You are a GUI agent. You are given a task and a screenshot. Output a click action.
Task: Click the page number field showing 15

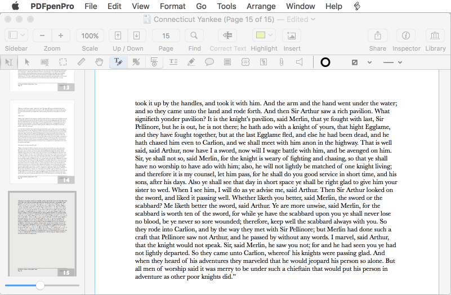pos(166,35)
